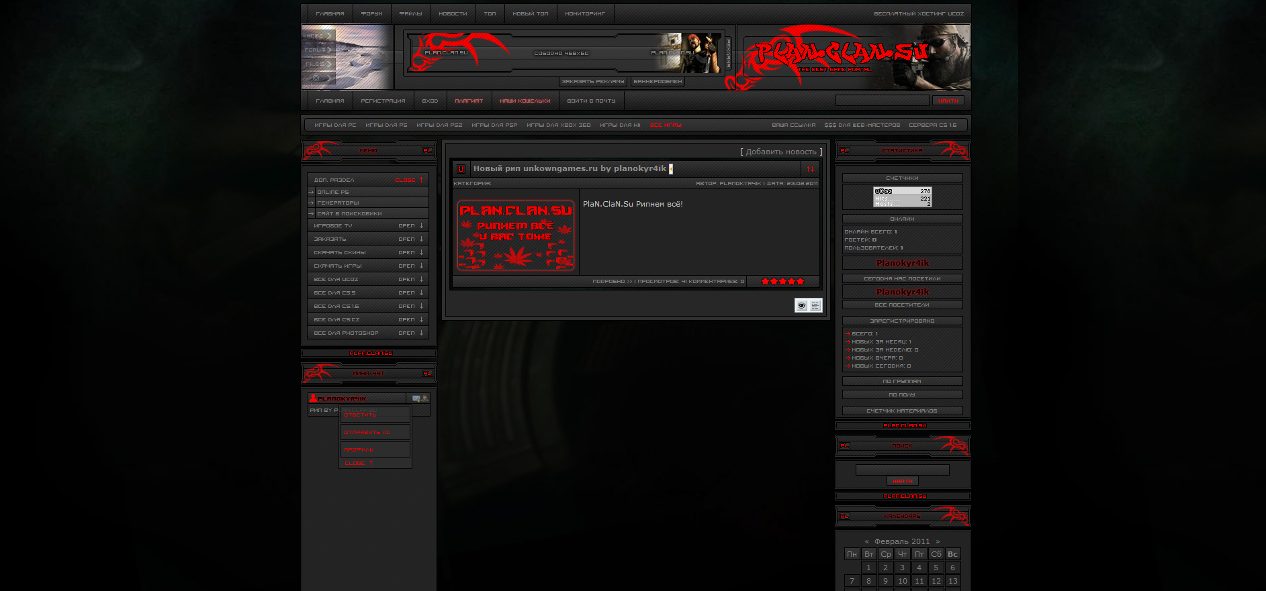Rate the news with the fifth star
The width and height of the screenshot is (1266, 591).
coord(801,282)
